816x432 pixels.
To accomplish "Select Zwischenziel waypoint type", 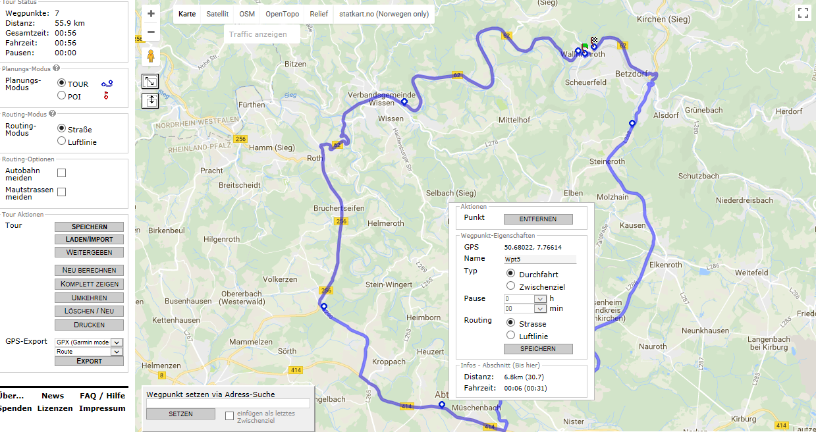I will coord(510,286).
